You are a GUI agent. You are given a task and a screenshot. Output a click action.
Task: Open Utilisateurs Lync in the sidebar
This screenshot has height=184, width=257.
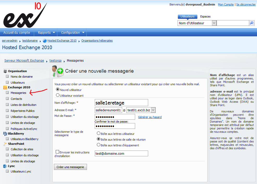point(21,171)
